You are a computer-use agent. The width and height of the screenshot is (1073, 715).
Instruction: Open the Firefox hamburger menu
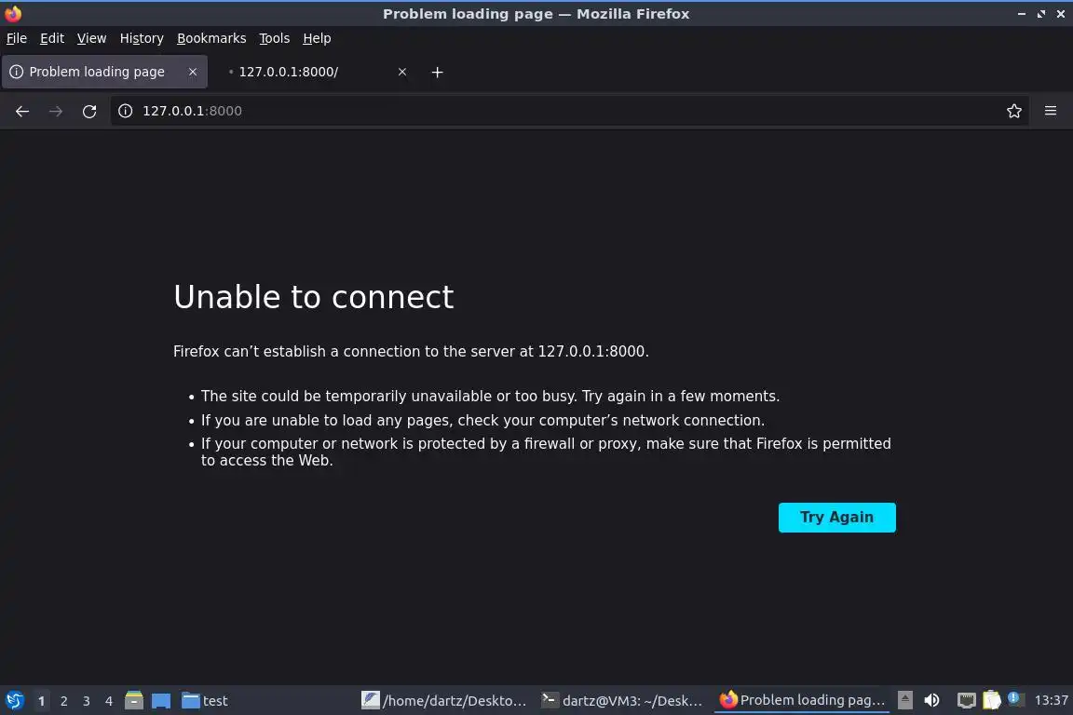[x=1051, y=111]
